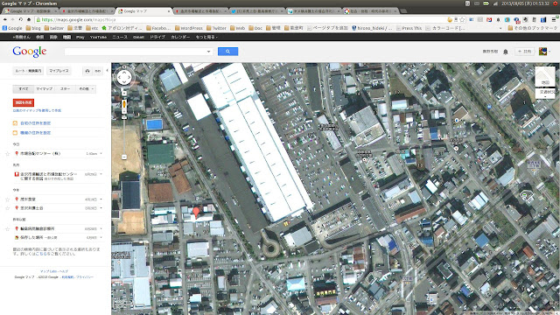The height and width of the screenshot is (315, 560).
Task: Click the blue map search button
Action: pyautogui.click(x=227, y=52)
